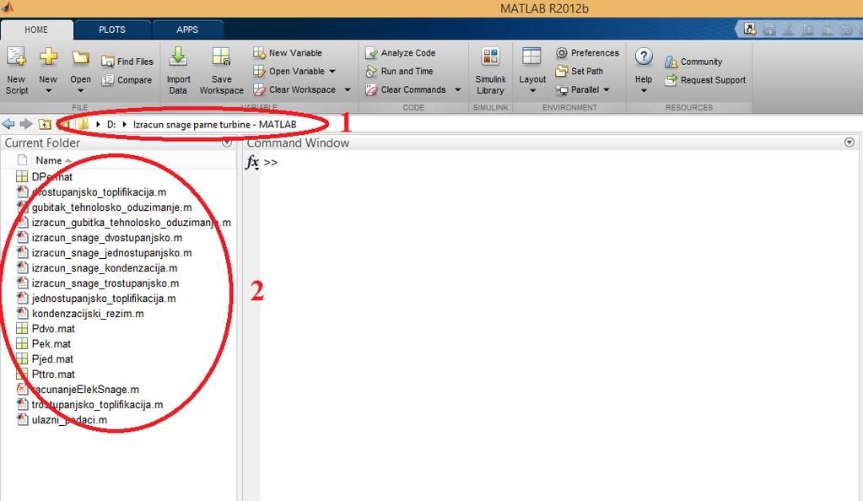This screenshot has height=501, width=863.
Task: Open the Layout dropdown menu
Action: pos(532,71)
